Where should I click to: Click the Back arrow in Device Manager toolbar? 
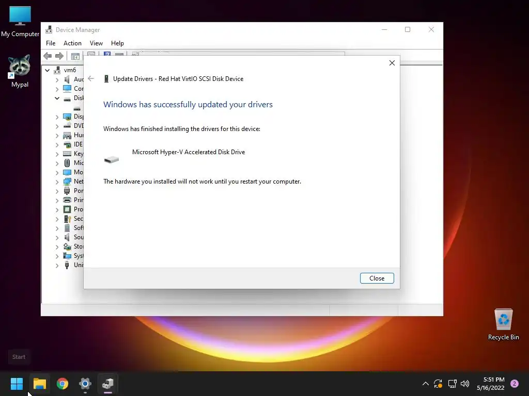pyautogui.click(x=48, y=56)
